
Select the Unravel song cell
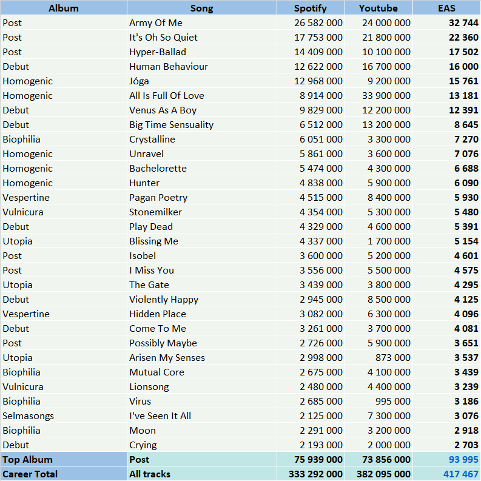coord(202,153)
